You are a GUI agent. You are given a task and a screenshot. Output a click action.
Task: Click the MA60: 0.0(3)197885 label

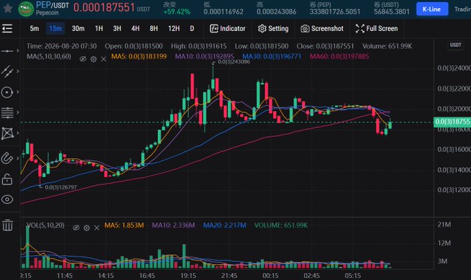[339, 57]
